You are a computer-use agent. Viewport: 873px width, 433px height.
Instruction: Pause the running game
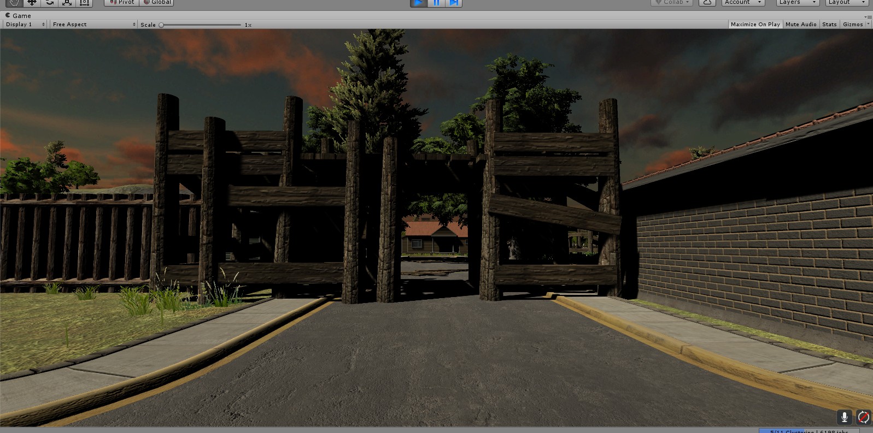(x=436, y=3)
